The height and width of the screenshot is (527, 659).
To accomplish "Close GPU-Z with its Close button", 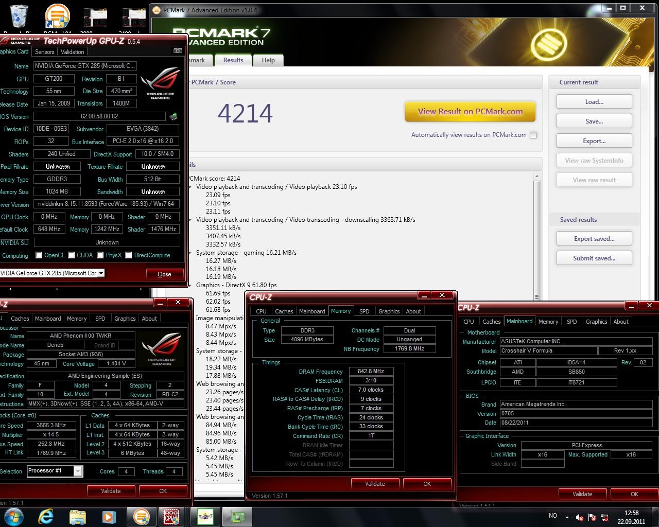I will tap(164, 274).
